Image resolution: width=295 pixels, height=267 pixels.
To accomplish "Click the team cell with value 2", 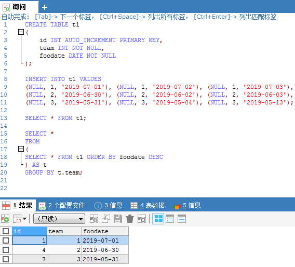I will click(x=64, y=250).
